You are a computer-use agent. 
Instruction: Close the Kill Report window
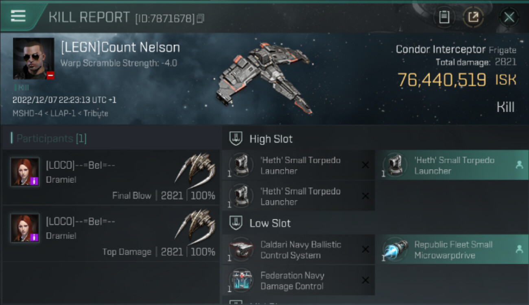(509, 17)
